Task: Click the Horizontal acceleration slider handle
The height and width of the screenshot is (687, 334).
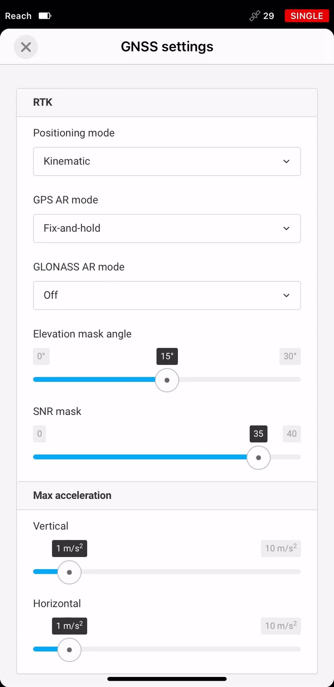Action: pyautogui.click(x=69, y=650)
